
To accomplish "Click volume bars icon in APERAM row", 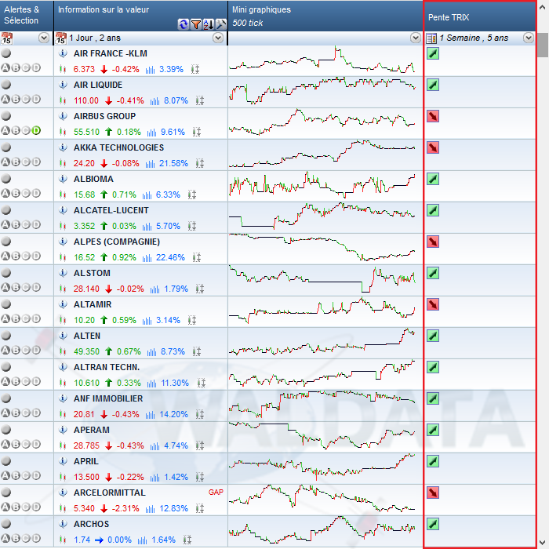I will [x=155, y=445].
